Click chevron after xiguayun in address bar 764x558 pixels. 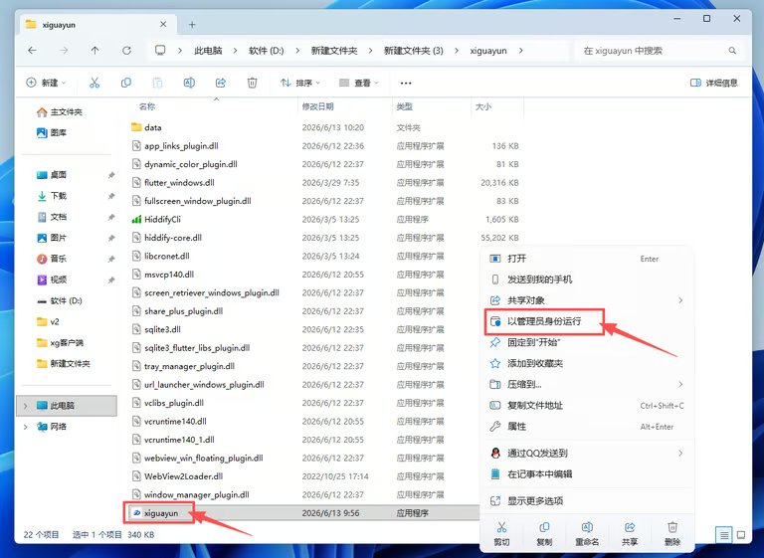pos(521,50)
